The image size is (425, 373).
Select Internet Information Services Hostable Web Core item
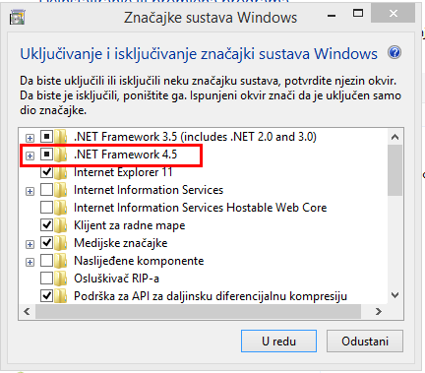pos(200,208)
